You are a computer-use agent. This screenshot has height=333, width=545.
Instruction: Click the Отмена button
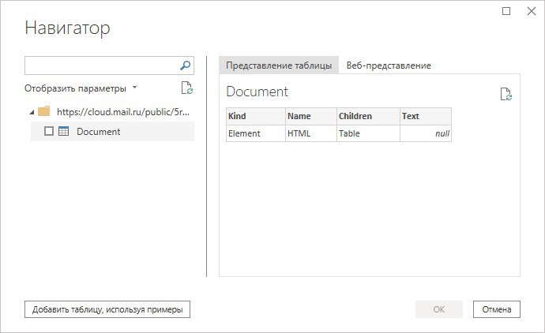(496, 309)
